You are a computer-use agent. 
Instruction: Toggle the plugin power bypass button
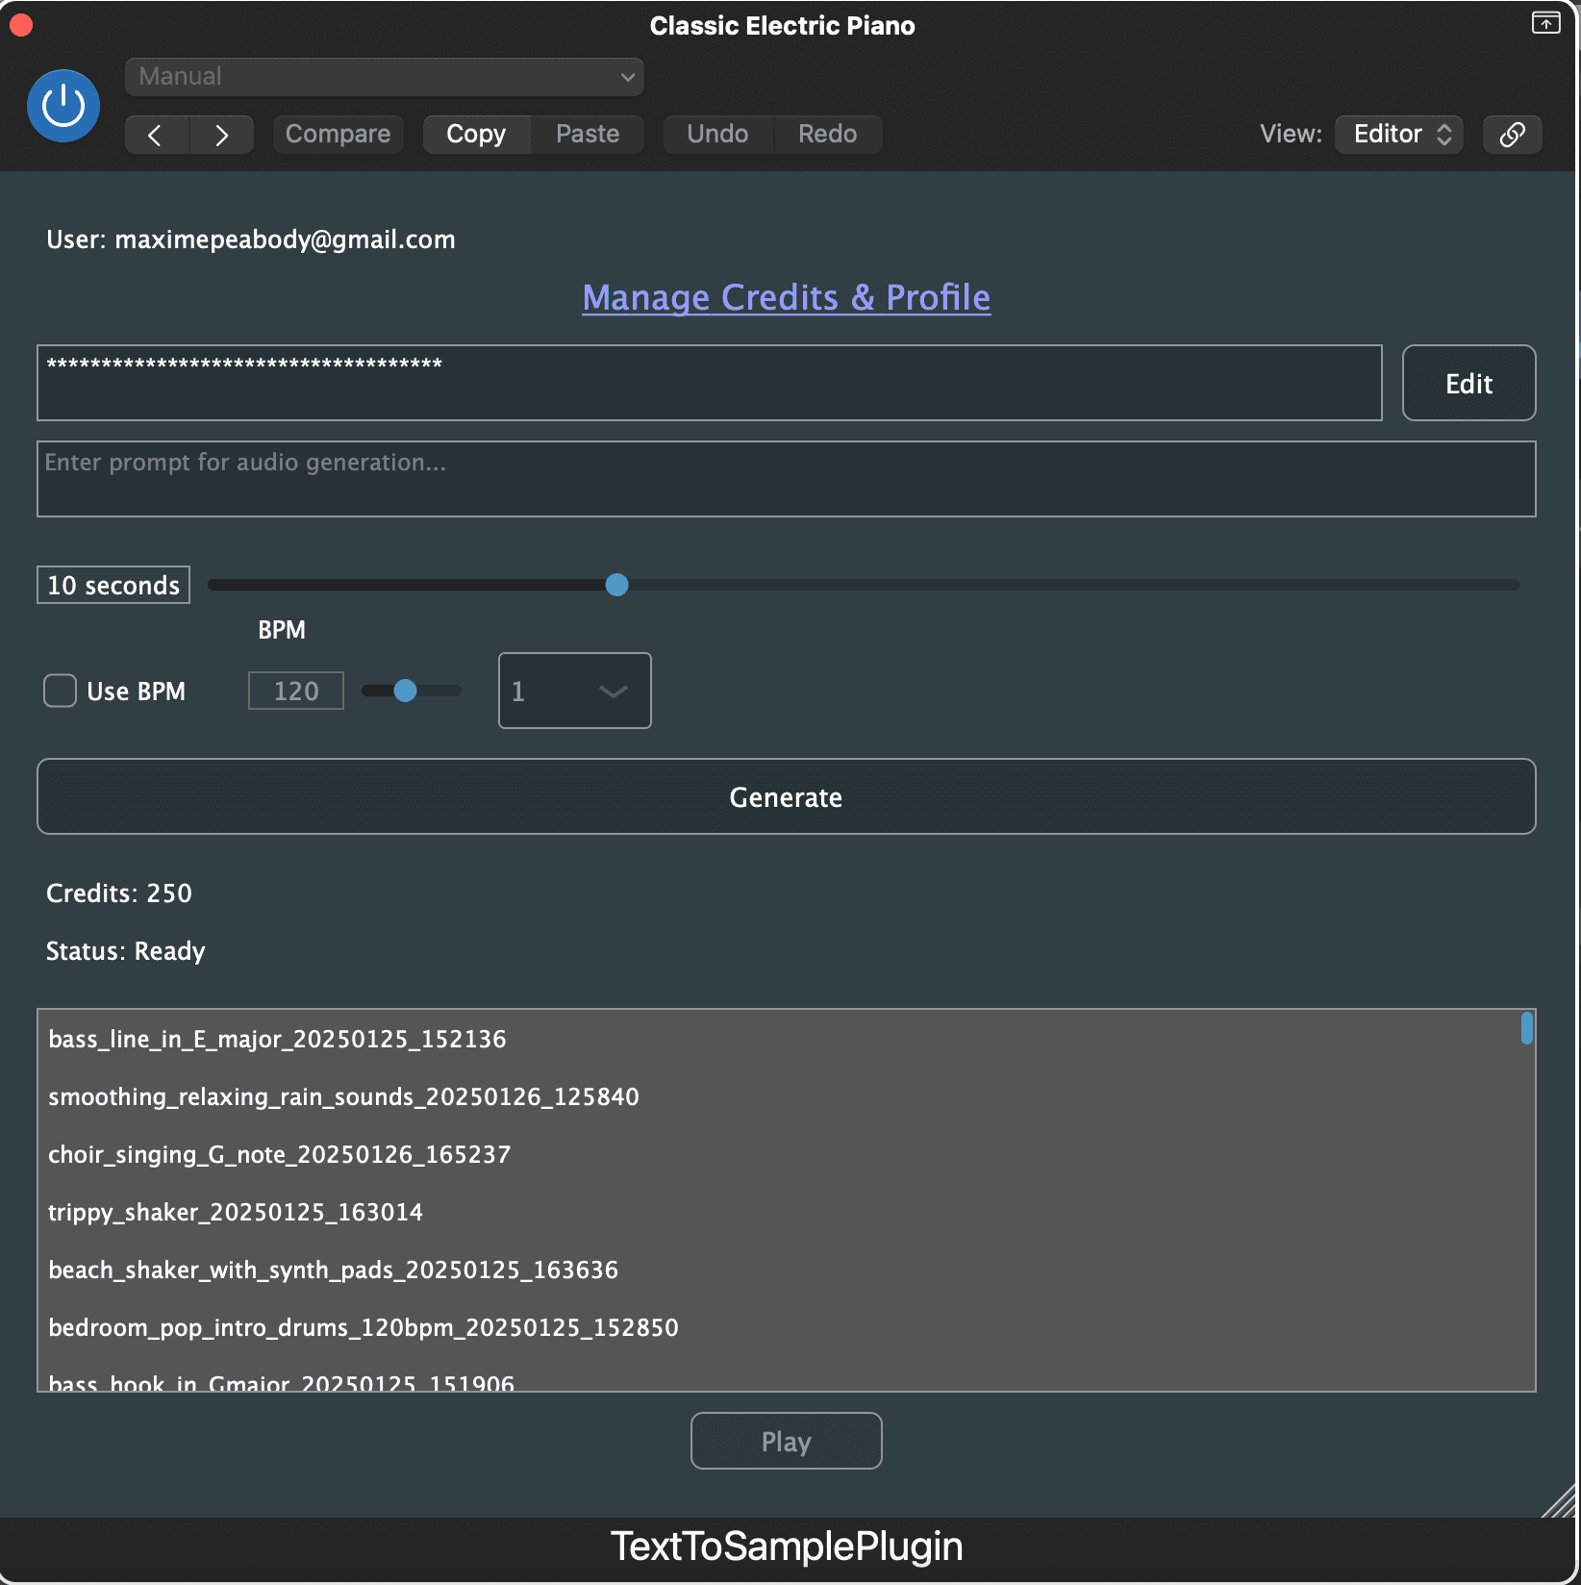click(63, 106)
